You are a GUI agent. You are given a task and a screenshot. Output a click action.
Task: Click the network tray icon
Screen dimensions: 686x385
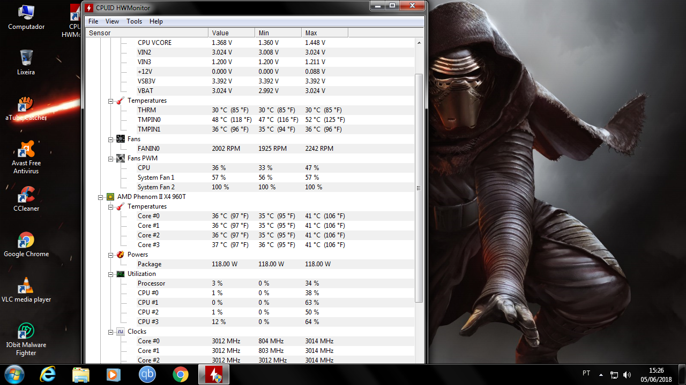(x=614, y=374)
